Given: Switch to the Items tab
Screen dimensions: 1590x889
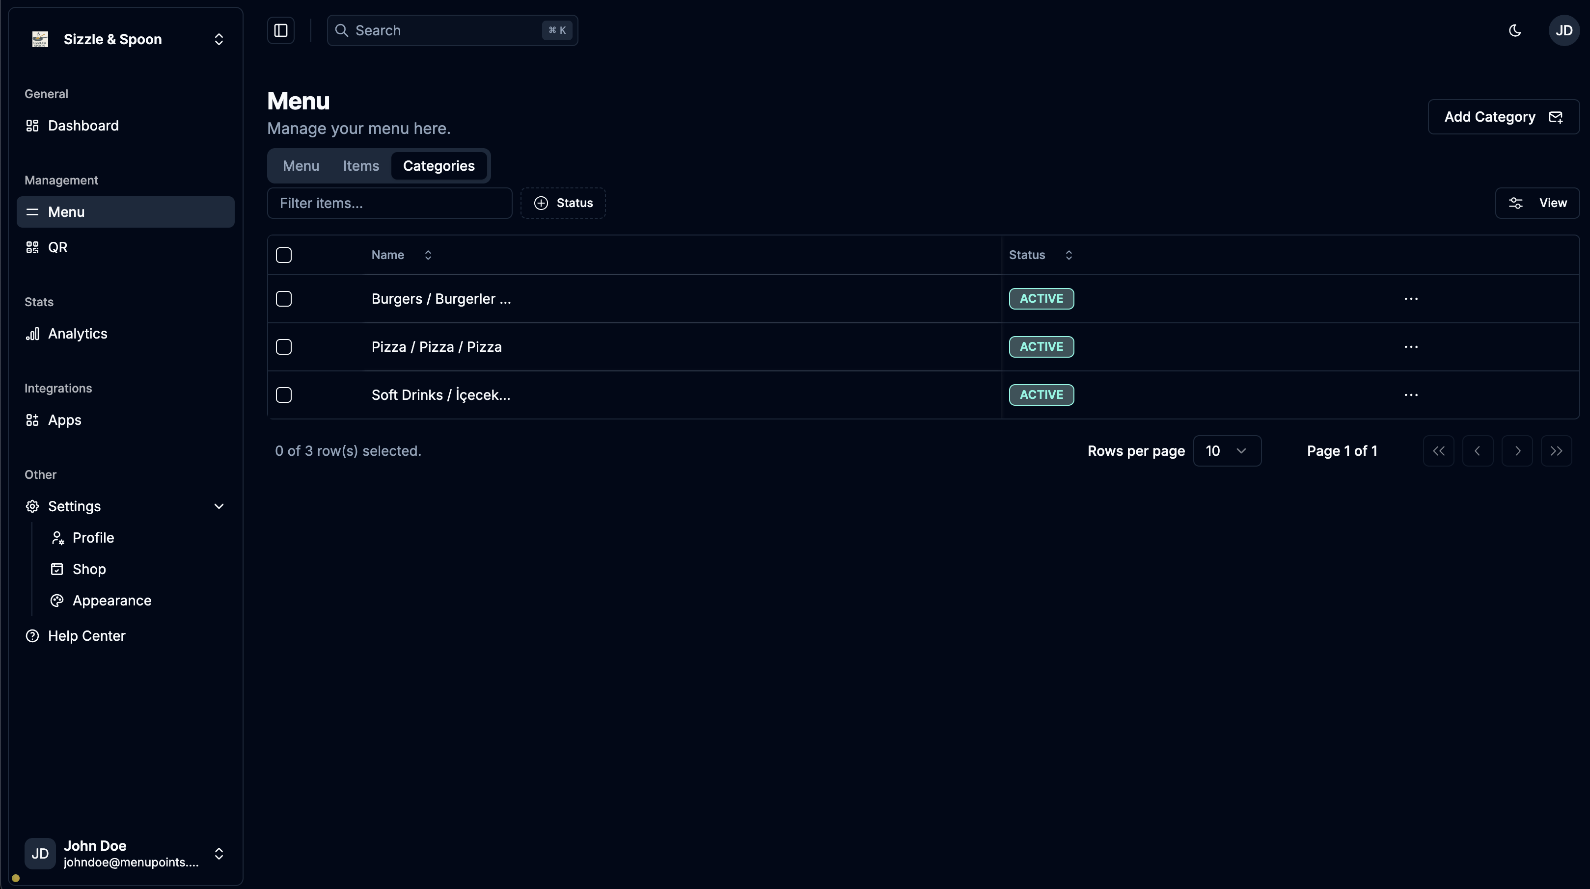Looking at the screenshot, I should [x=361, y=166].
